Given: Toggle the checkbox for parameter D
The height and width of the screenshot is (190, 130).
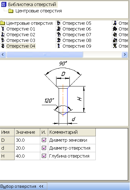Looking at the screenshot, I should [44, 140].
